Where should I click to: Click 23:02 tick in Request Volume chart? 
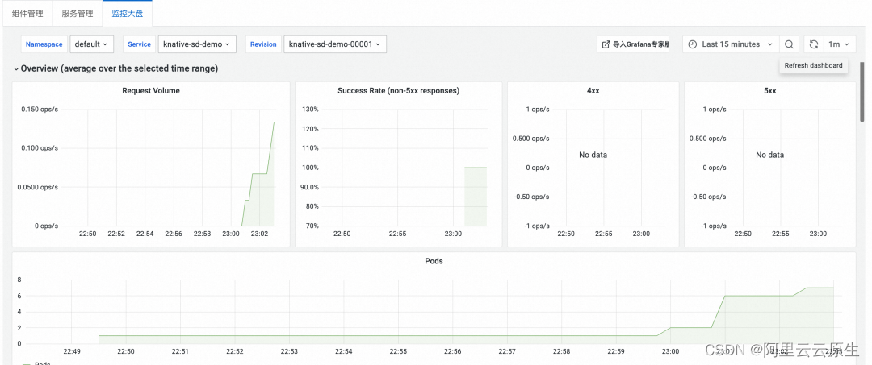click(260, 234)
